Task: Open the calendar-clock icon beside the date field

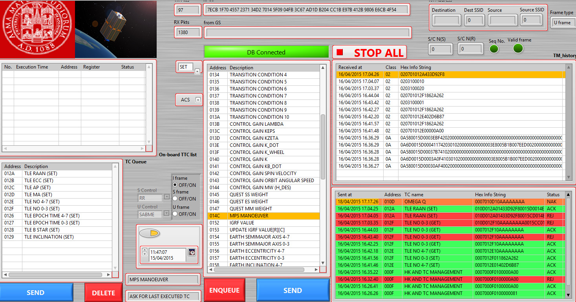Action: tap(192, 253)
